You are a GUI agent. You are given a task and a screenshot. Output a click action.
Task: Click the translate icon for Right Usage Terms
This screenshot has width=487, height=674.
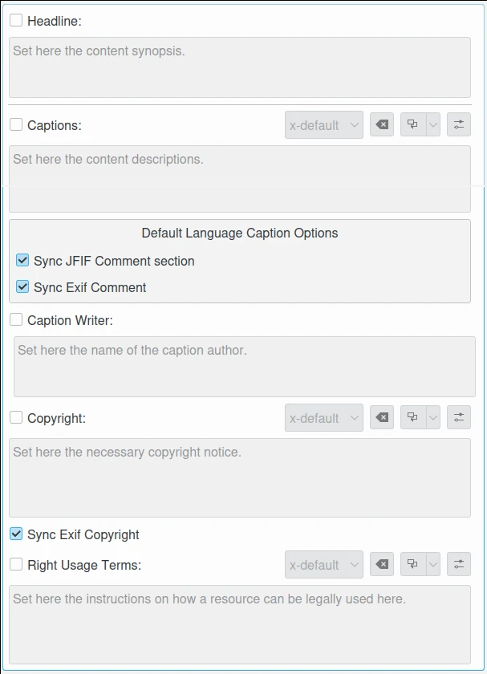(x=412, y=565)
